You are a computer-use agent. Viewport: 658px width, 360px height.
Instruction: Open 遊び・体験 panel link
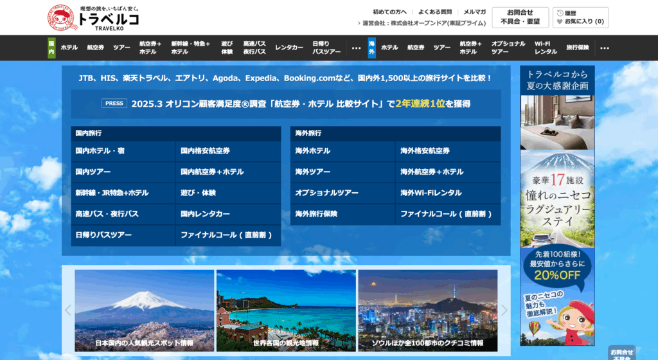pyautogui.click(x=228, y=193)
